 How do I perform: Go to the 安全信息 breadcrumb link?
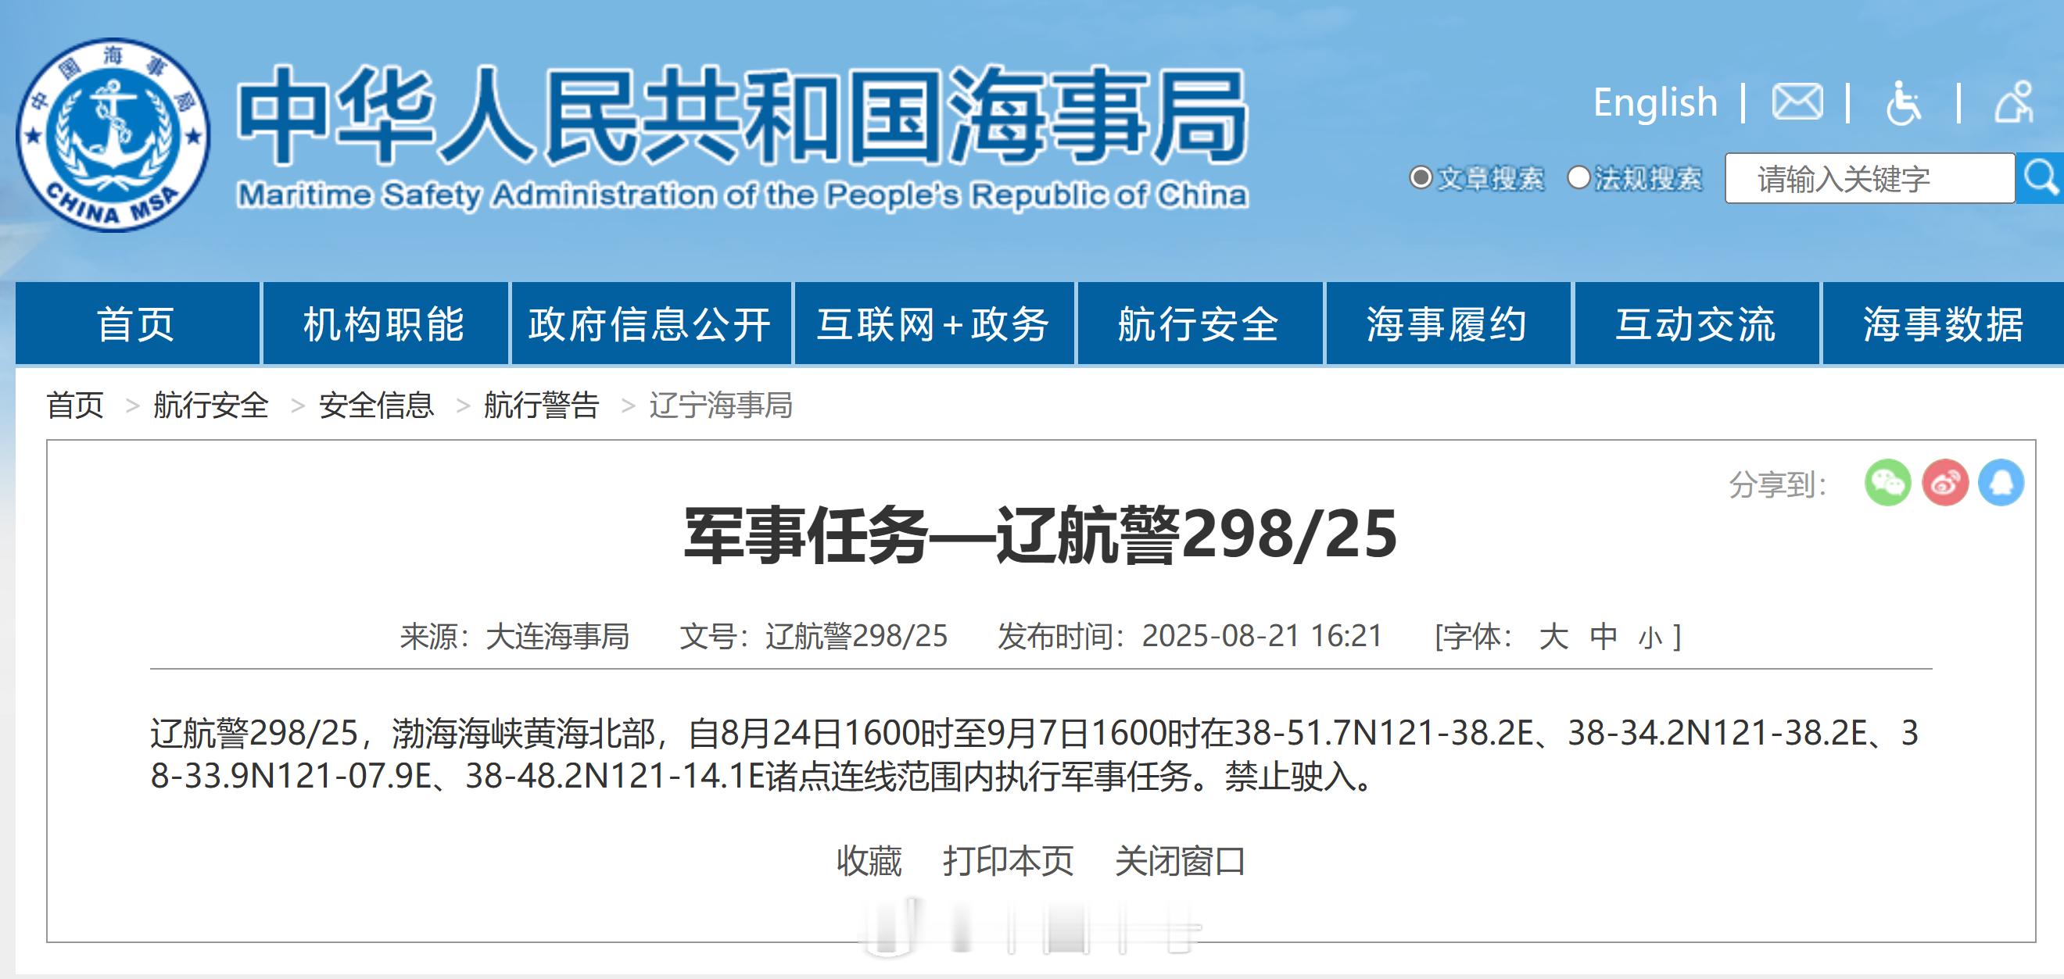click(377, 405)
